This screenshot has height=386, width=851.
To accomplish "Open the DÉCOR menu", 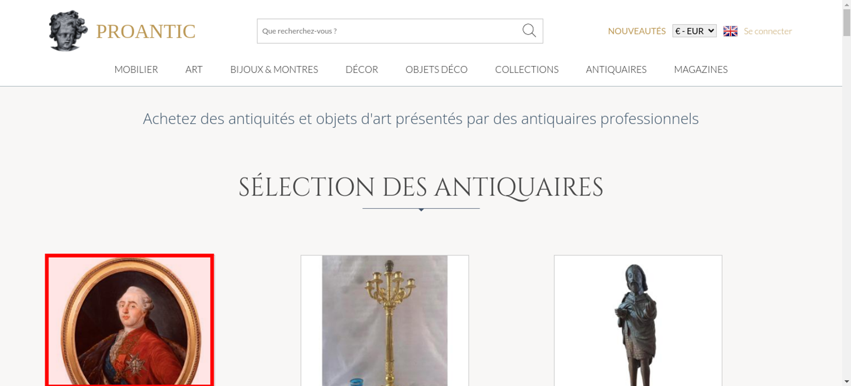I will (x=362, y=69).
